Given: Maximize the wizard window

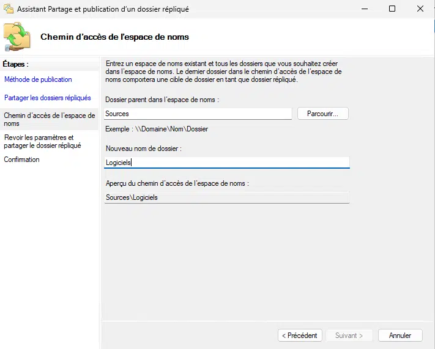Looking at the screenshot, I should 392,9.
